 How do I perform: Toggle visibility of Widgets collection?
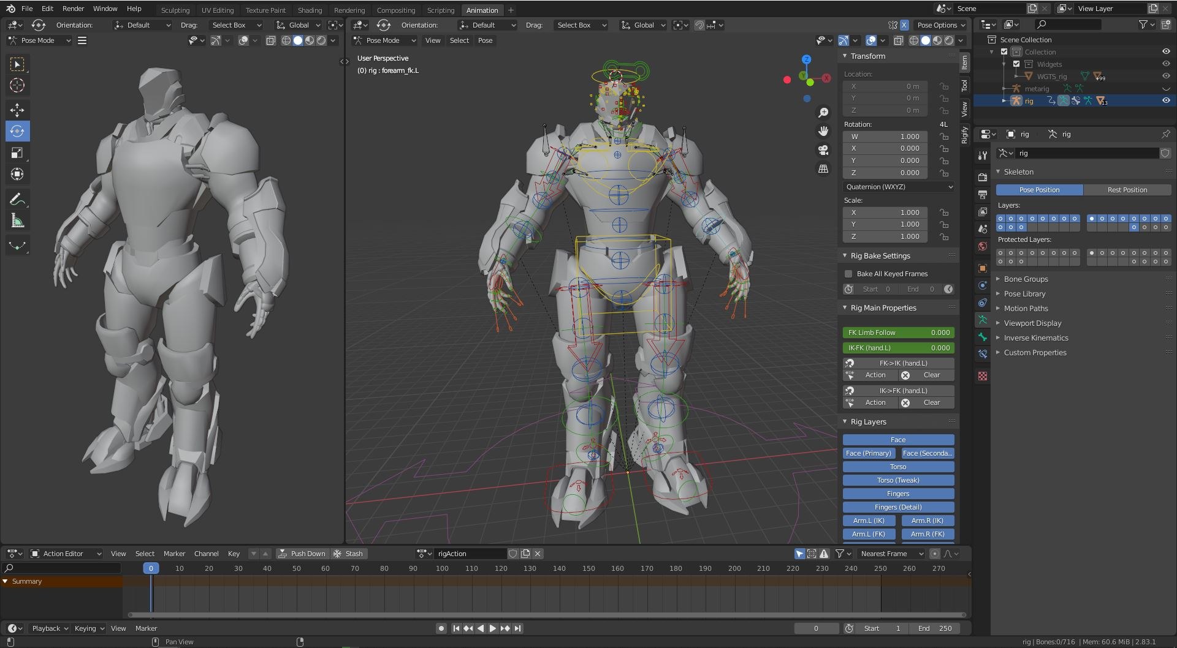[1166, 64]
